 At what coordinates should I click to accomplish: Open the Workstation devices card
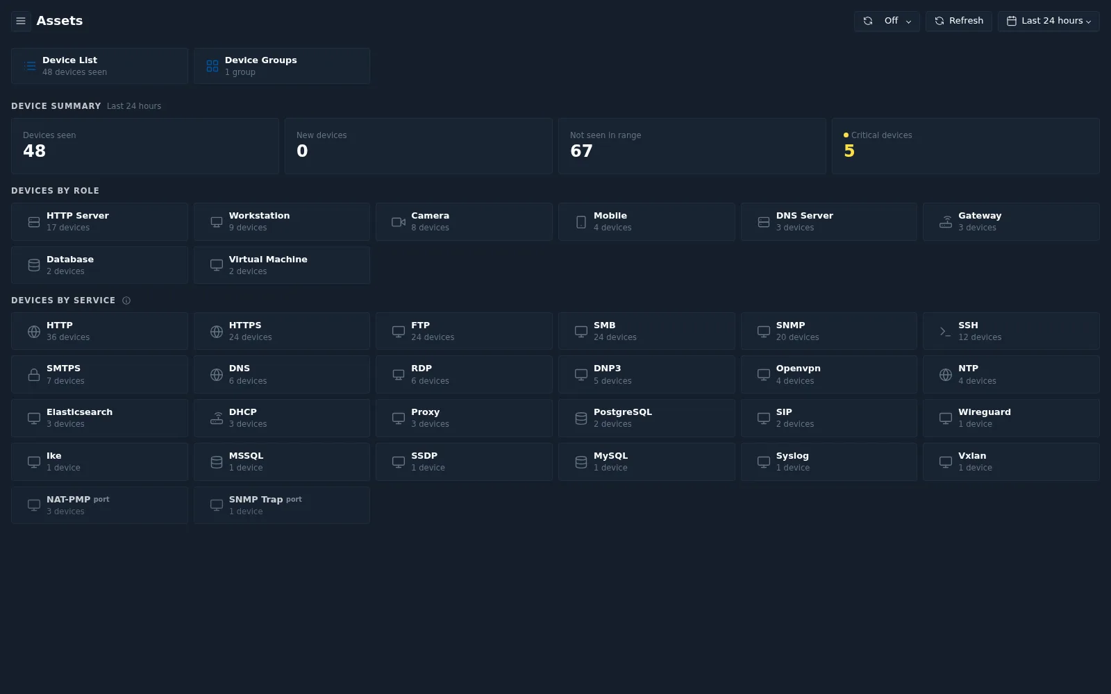point(282,222)
